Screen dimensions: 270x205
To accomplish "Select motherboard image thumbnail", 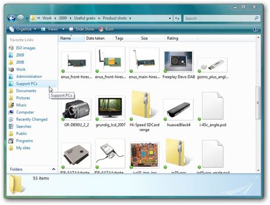I will tap(144, 155).
